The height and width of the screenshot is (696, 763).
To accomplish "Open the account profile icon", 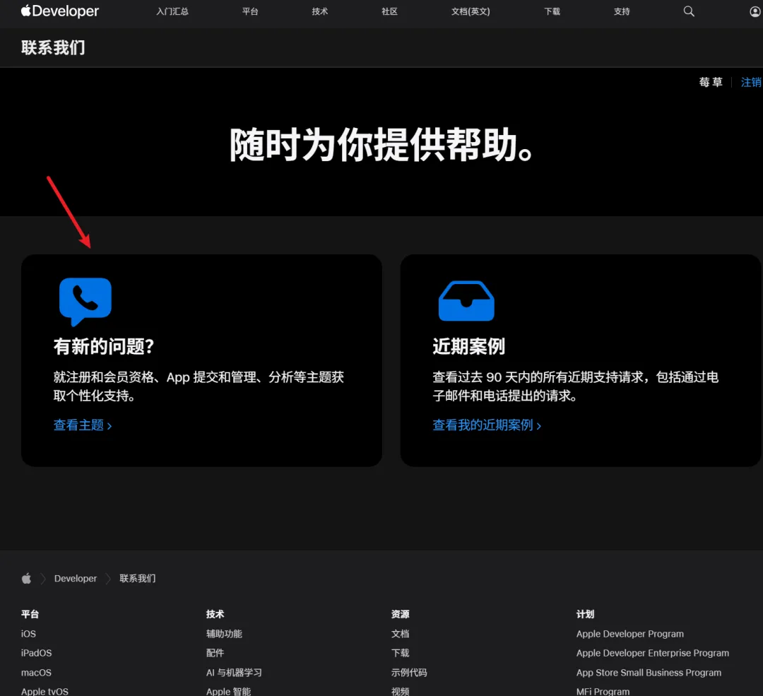I will [x=755, y=12].
